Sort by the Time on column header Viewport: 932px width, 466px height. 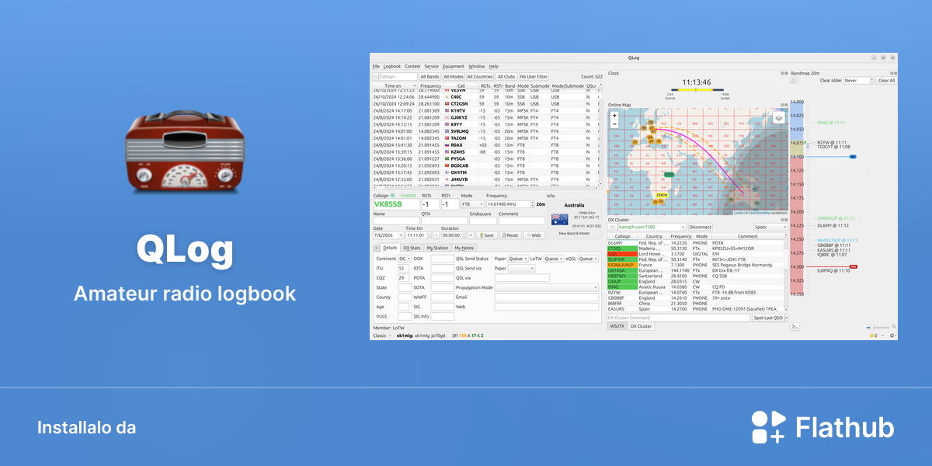pyautogui.click(x=395, y=86)
